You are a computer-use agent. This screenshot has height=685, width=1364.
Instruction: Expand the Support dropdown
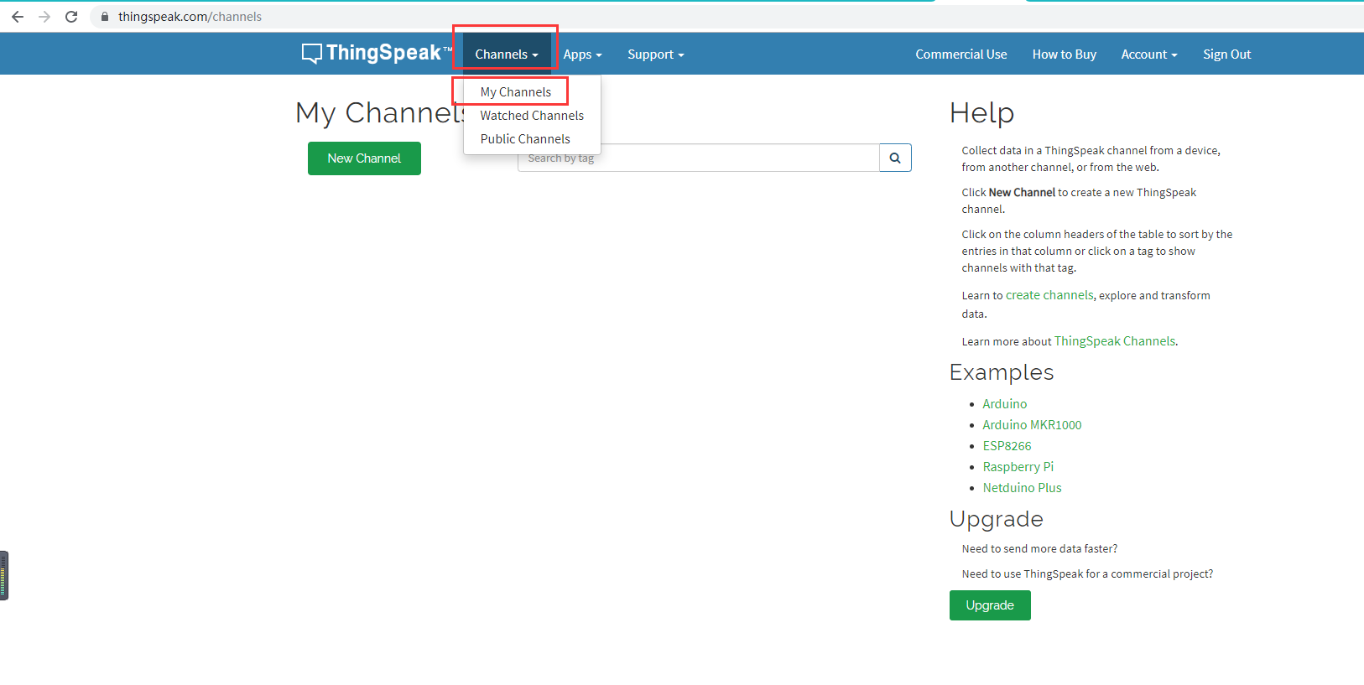click(x=656, y=54)
